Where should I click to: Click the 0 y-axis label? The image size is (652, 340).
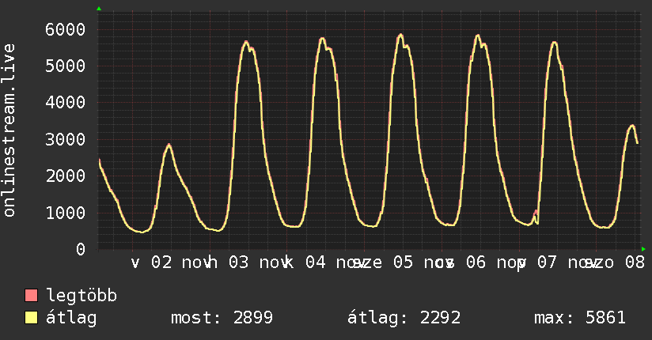coord(81,249)
